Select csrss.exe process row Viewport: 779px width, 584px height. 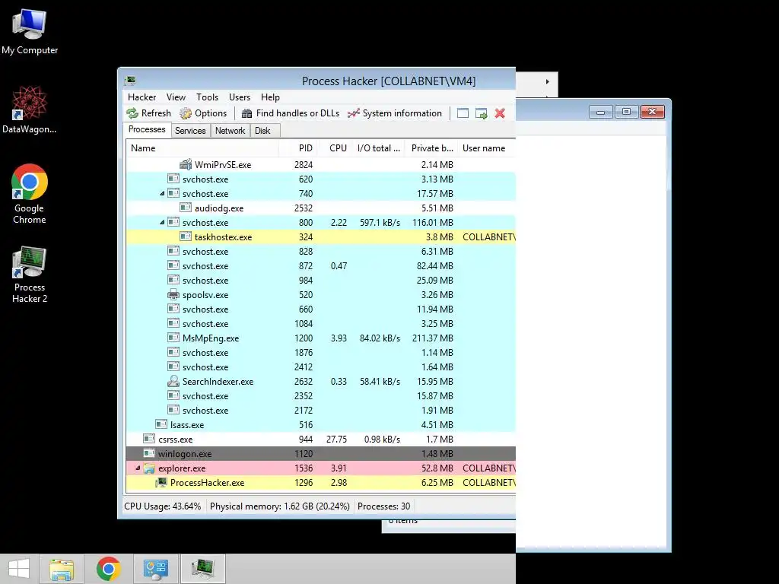(x=320, y=440)
